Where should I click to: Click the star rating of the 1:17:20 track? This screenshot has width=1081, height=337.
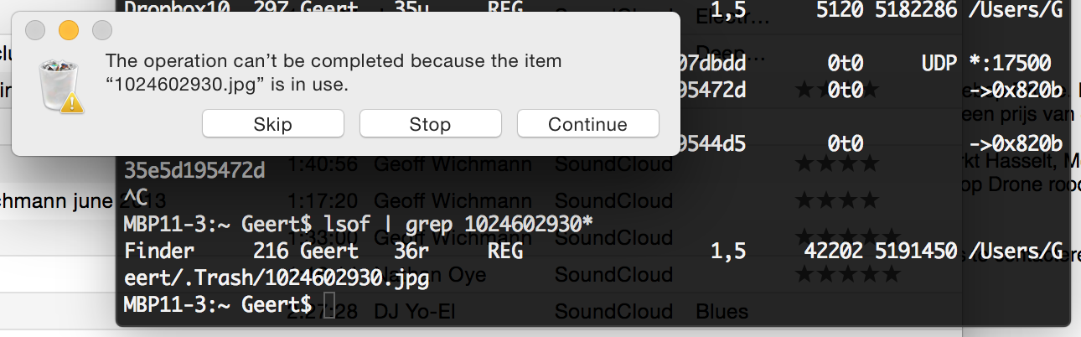836,200
